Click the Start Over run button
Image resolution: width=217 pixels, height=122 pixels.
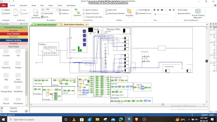pos(170,10)
